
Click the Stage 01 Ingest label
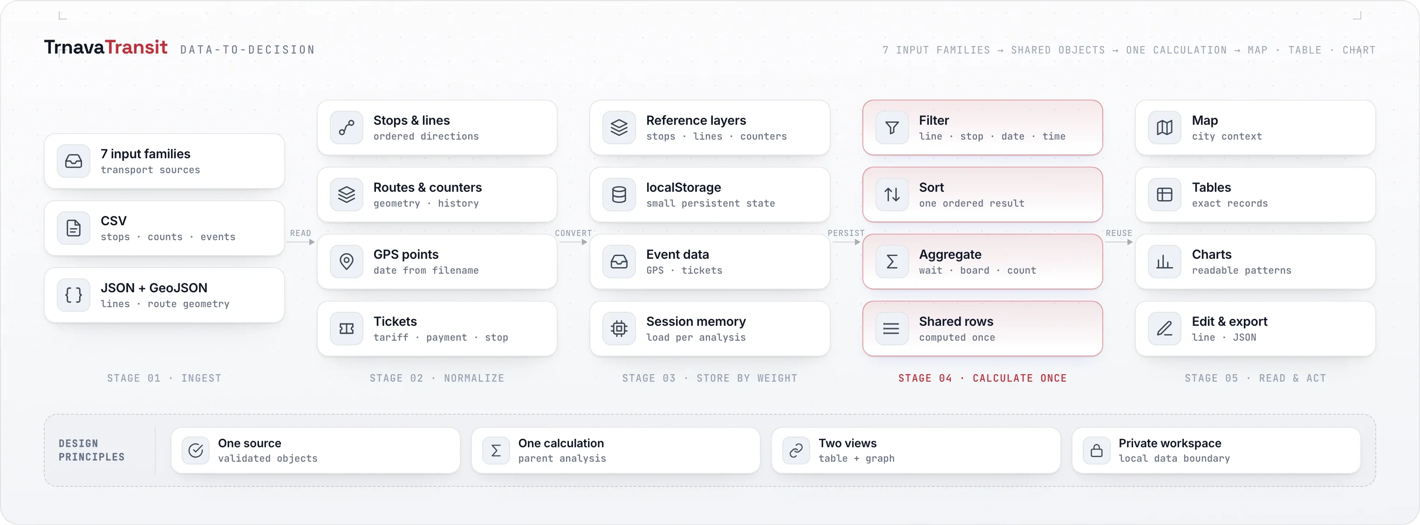(164, 378)
